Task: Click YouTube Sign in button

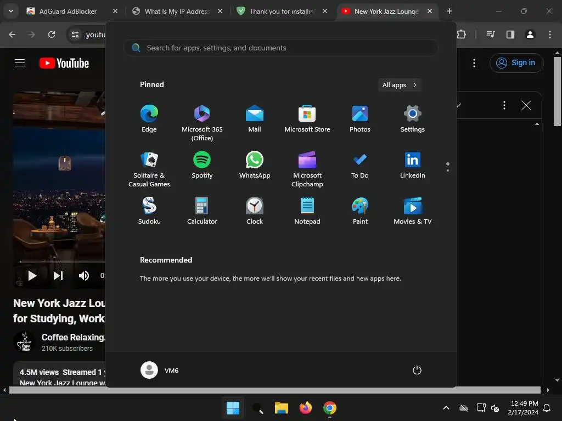Action: [x=516, y=63]
